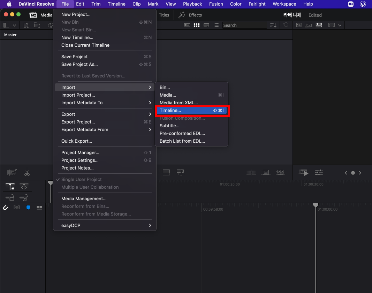Click the lower timeline playhead at 01:00:00:00
Image resolution: width=372 pixels, height=293 pixels.
pos(316,205)
